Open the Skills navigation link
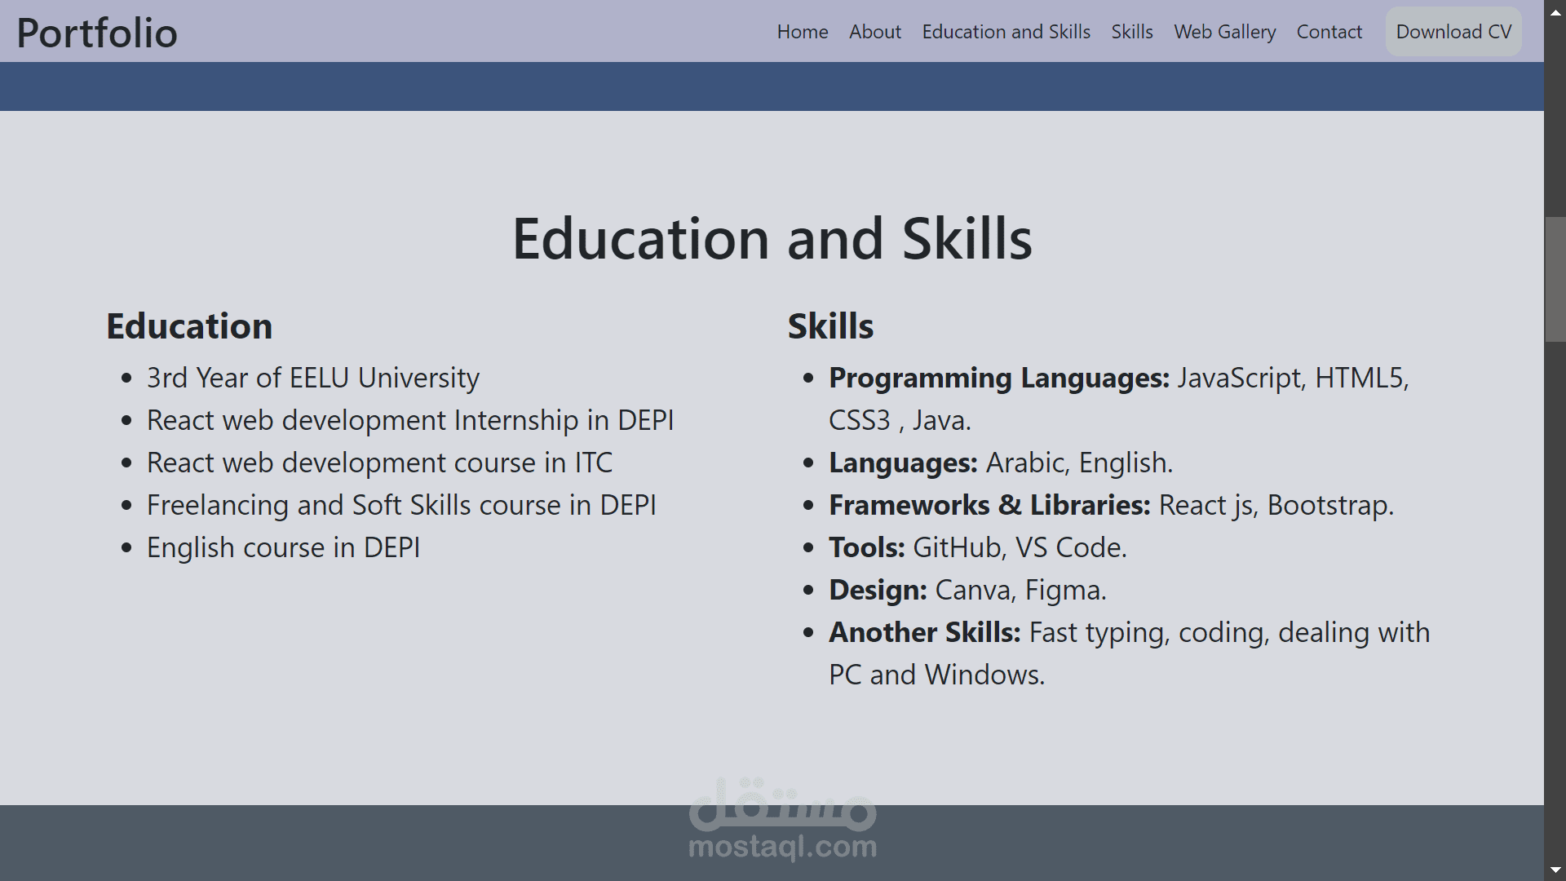 (1131, 32)
